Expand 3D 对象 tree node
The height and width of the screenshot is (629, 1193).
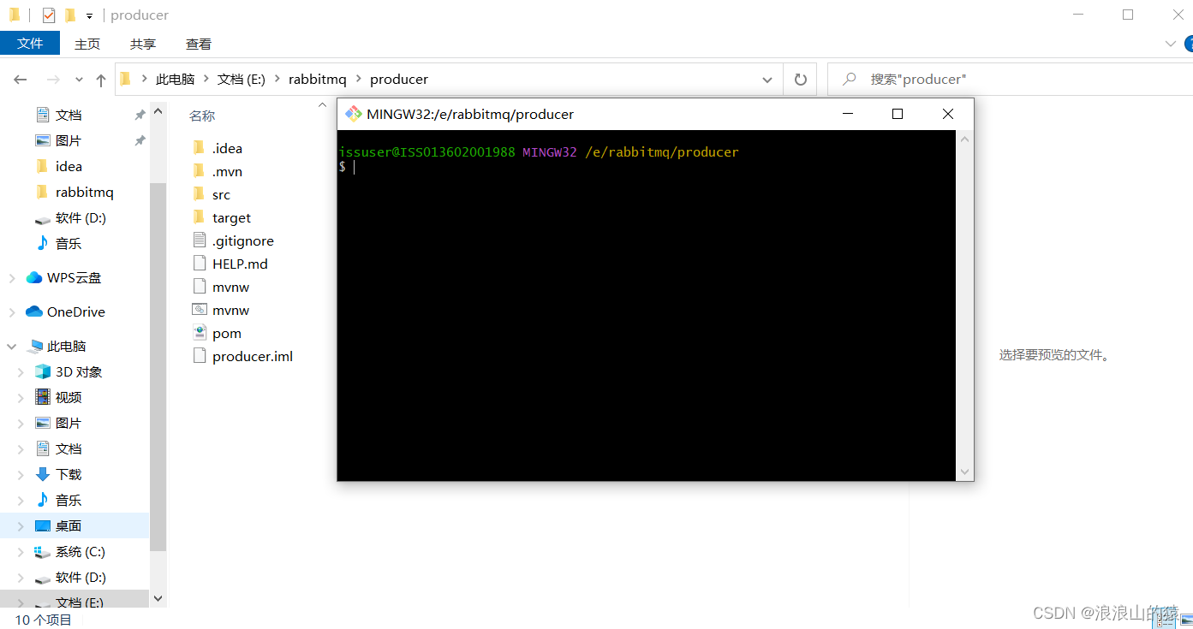coord(21,372)
